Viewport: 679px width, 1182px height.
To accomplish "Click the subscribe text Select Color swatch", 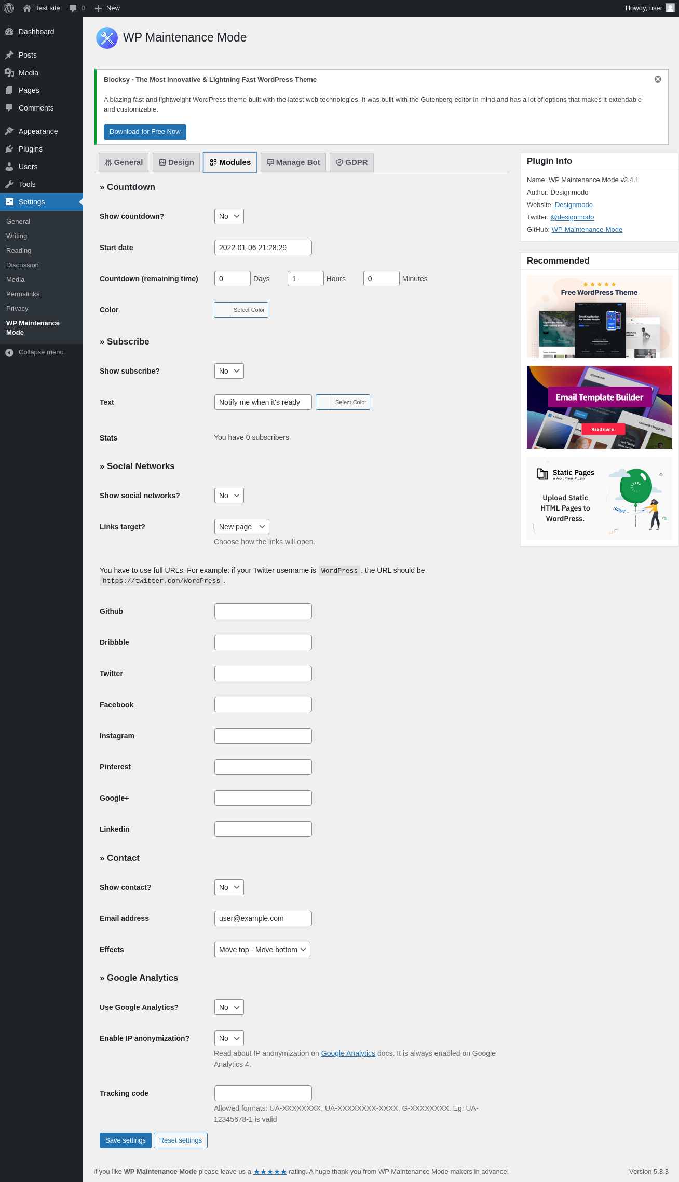I will pos(343,402).
